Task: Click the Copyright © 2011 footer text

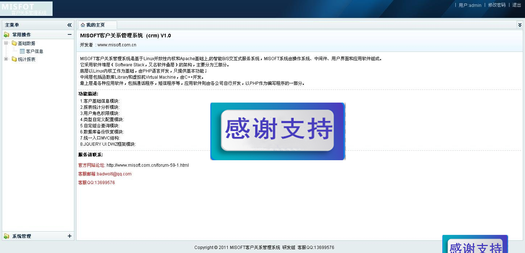Action: (x=264, y=248)
